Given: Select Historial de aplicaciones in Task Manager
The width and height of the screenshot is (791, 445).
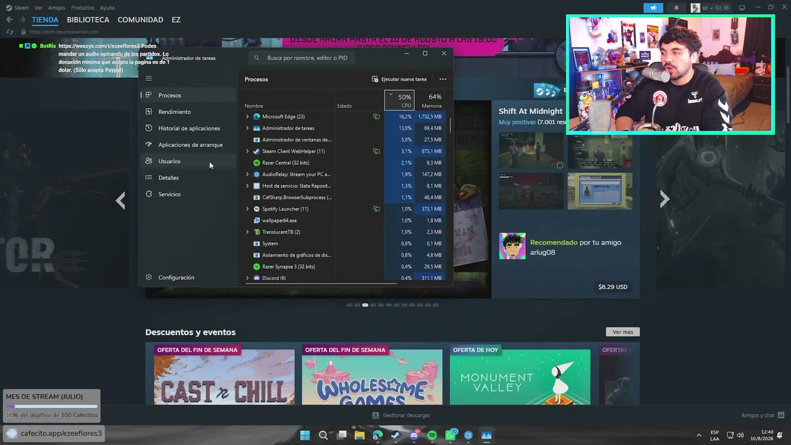Looking at the screenshot, I should point(188,129).
